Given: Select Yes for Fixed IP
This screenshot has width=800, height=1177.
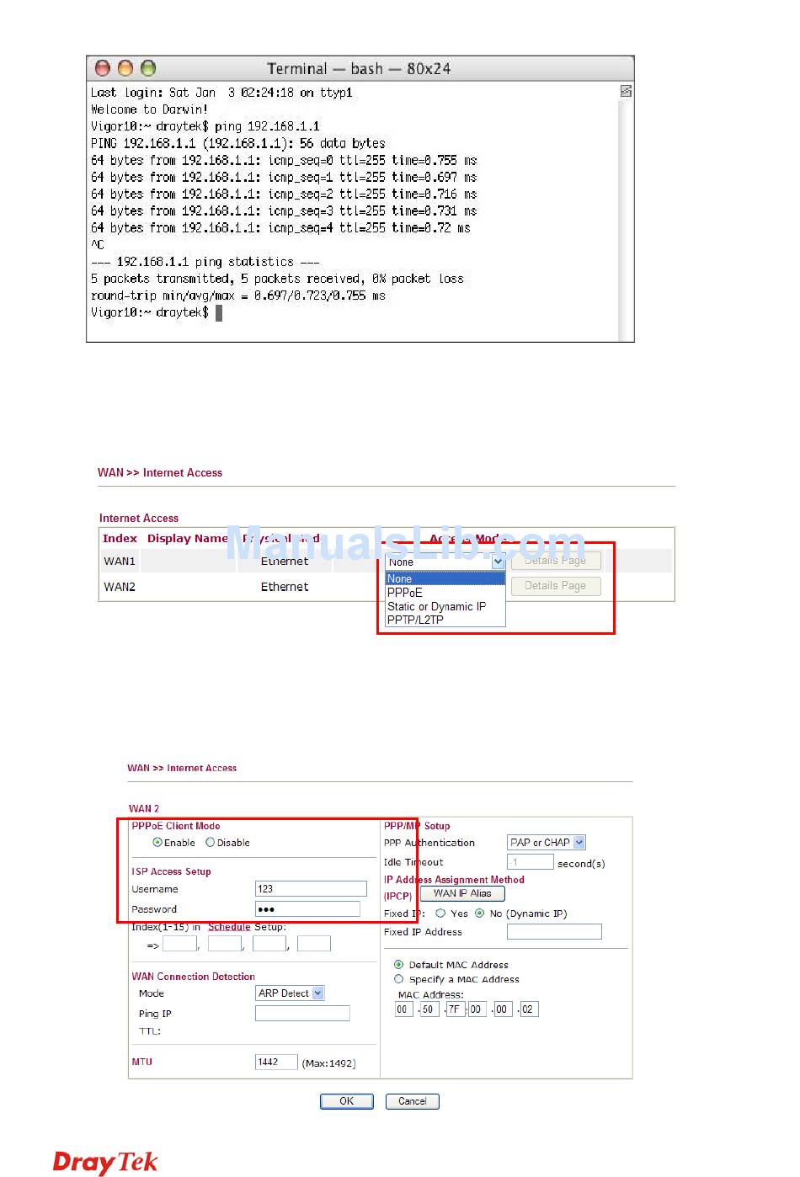Looking at the screenshot, I should pyautogui.click(x=440, y=913).
